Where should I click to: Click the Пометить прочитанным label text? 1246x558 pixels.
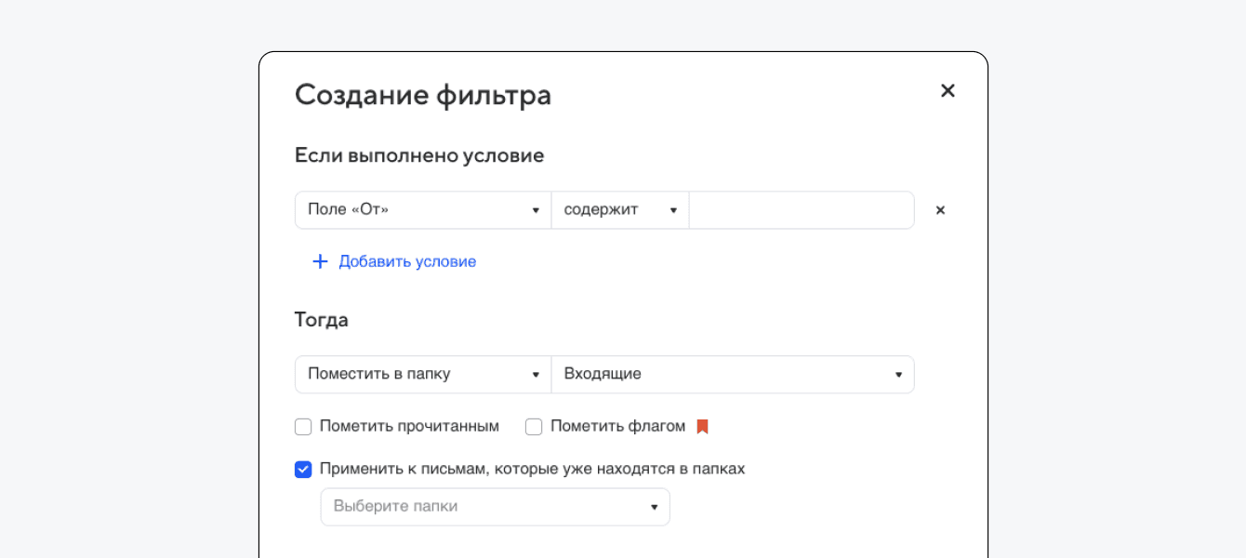tap(409, 427)
